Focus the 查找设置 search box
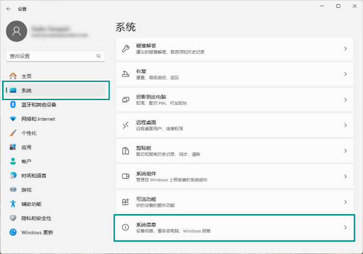 click(50, 56)
